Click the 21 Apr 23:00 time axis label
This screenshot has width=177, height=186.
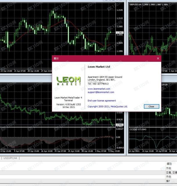pyautogui.click(x=6, y=71)
